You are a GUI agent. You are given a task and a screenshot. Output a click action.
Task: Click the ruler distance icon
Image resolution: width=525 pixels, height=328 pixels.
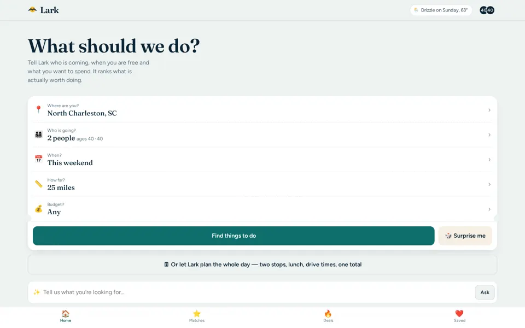38,184
